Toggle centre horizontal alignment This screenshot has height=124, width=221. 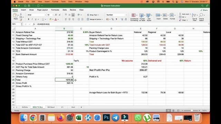click(69, 19)
